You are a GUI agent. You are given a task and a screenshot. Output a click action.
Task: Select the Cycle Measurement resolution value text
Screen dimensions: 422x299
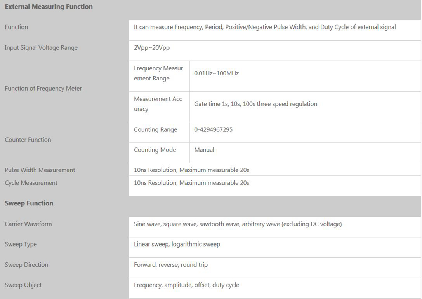[x=191, y=183]
